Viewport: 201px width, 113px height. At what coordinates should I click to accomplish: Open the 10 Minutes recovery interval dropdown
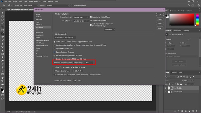(x=110, y=29)
